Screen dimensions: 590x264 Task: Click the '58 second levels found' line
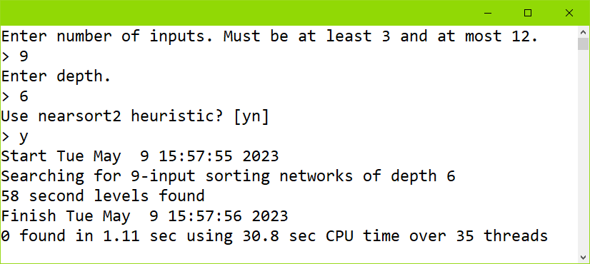click(103, 196)
